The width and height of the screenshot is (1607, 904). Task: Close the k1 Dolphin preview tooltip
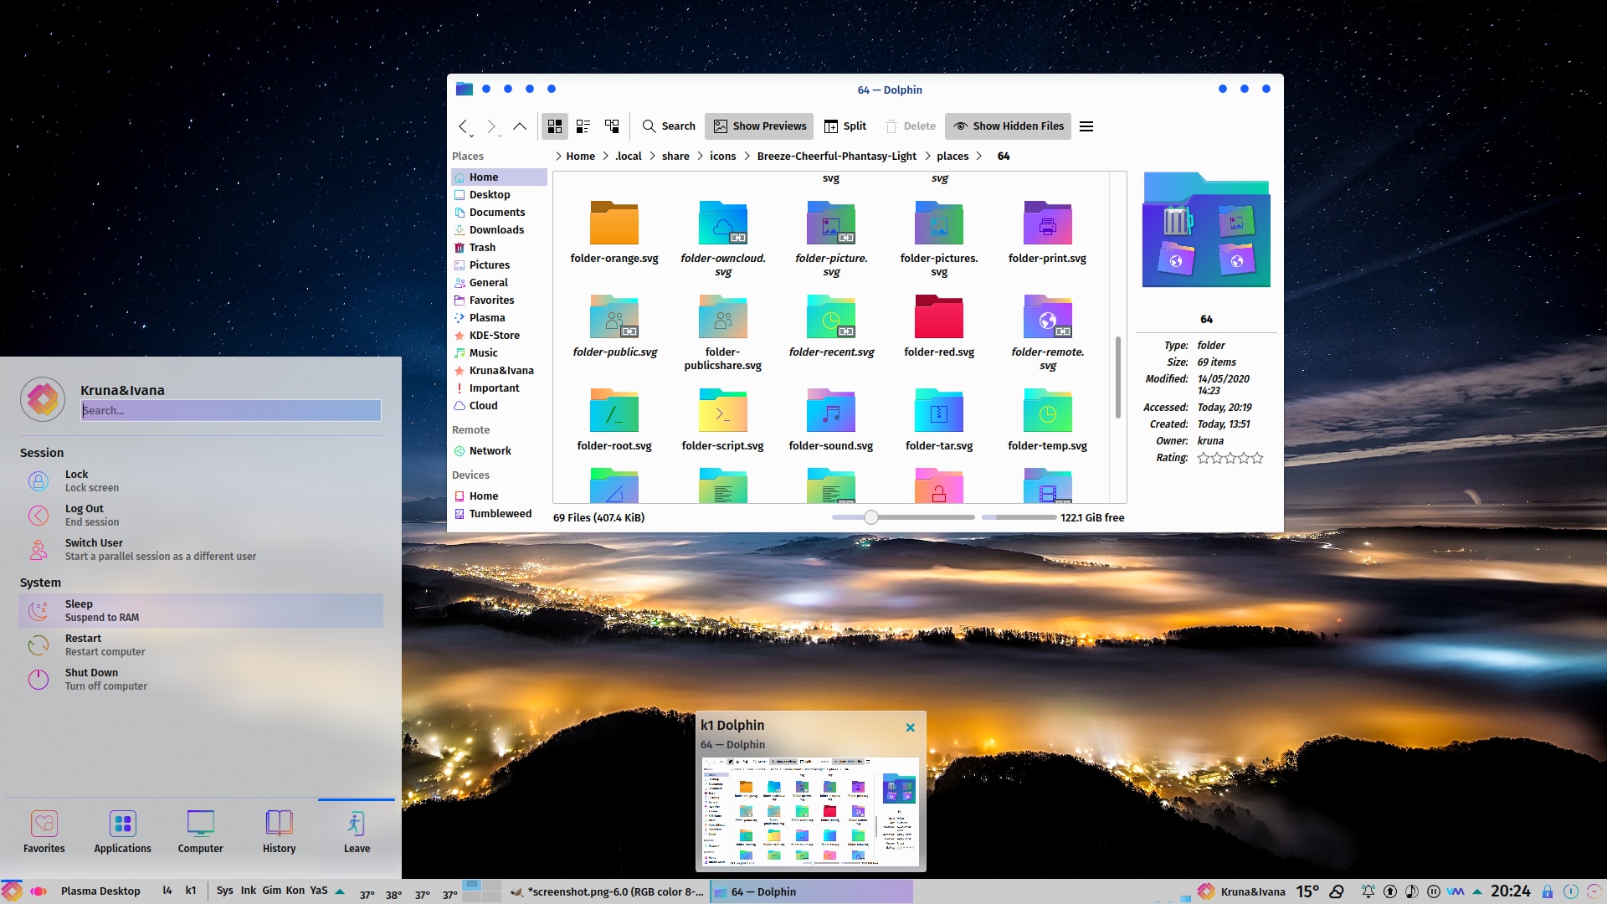pos(910,727)
